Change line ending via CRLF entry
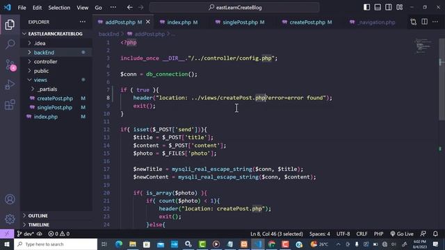This screenshot has width=445, height=250. [362, 234]
